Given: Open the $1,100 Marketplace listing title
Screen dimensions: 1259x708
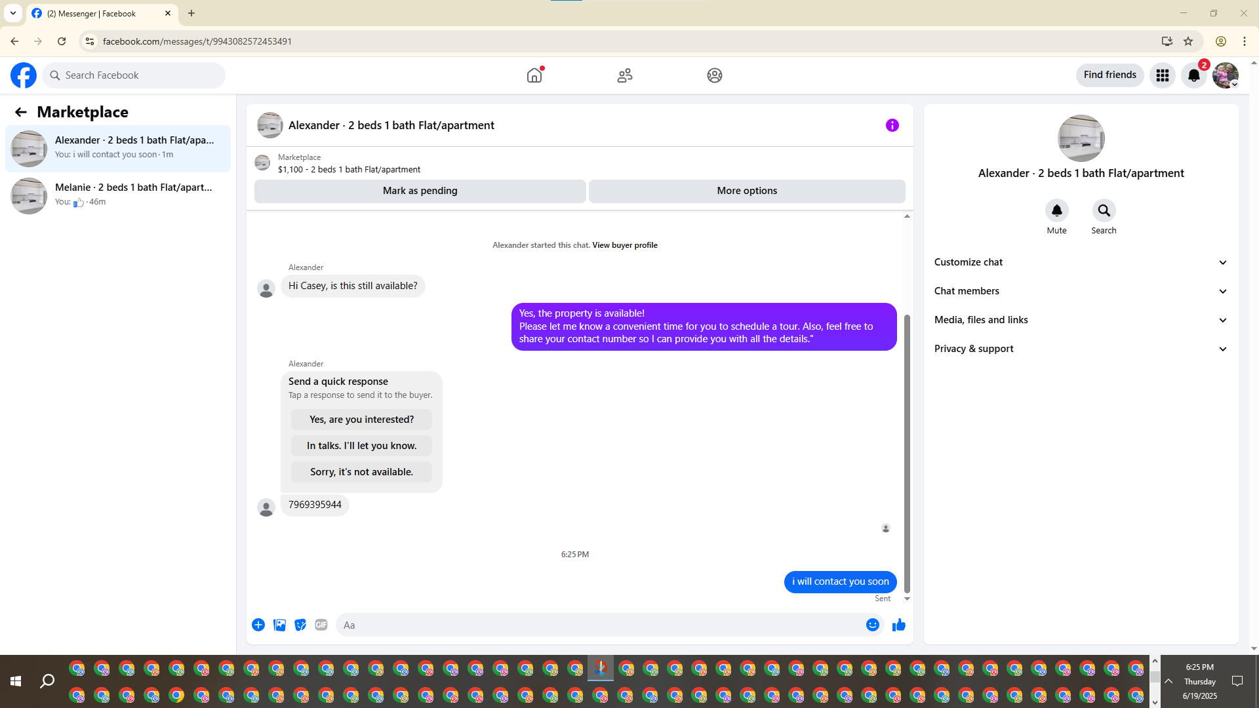Looking at the screenshot, I should [349, 170].
